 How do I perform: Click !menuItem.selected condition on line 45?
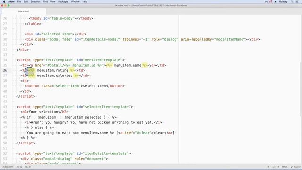click(83, 117)
